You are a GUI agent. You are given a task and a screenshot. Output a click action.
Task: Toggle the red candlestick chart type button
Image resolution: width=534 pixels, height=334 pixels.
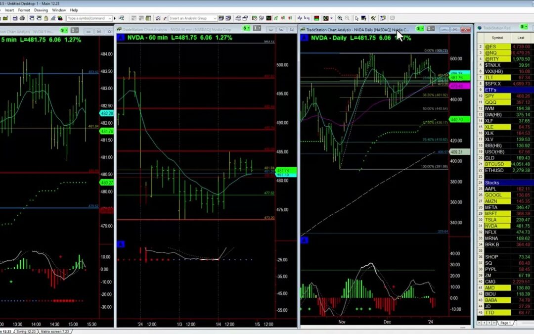tap(290, 18)
